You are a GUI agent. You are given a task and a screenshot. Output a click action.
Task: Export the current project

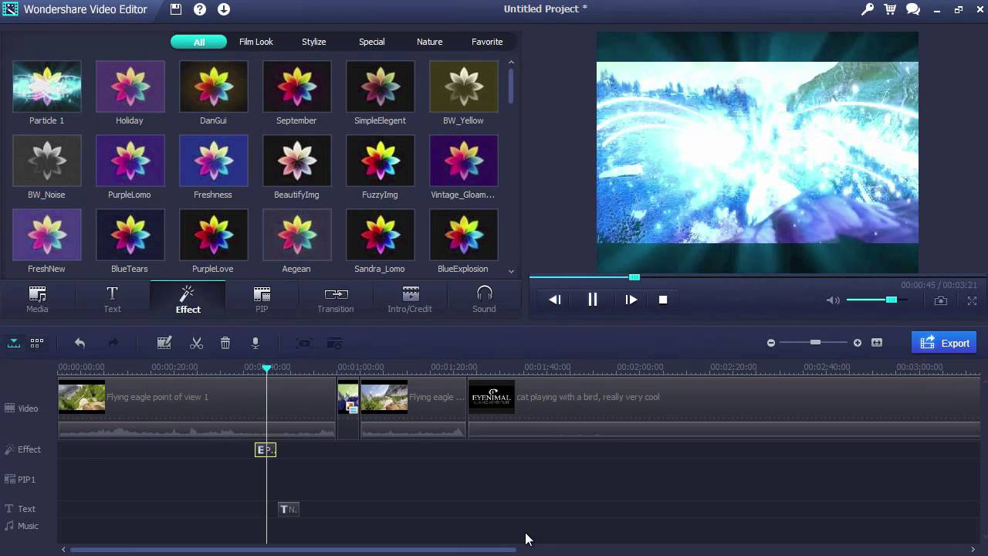click(x=943, y=342)
